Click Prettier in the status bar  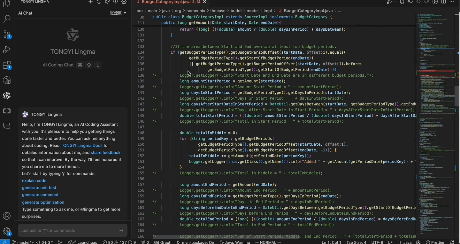pyautogui.click(x=435, y=242)
